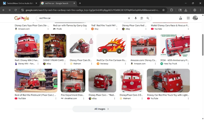Open flaming red car cartoon thumbnail
Viewport: 204px width, 120px height.
pyautogui.click(x=112, y=46)
